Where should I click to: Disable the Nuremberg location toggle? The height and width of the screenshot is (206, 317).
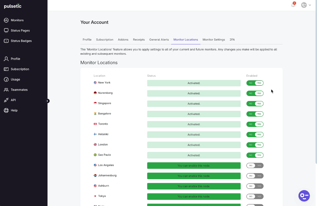pyautogui.click(x=255, y=93)
